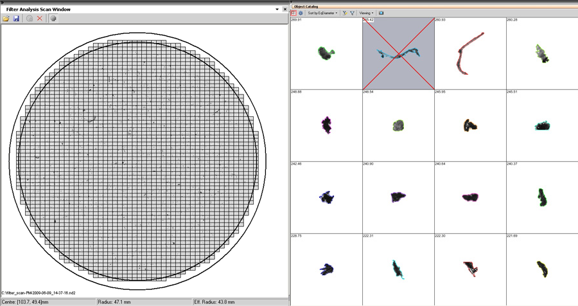Image resolution: width=578 pixels, height=306 pixels.
Task: Select the 222.30 particle thumbnail
Action: click(470, 269)
